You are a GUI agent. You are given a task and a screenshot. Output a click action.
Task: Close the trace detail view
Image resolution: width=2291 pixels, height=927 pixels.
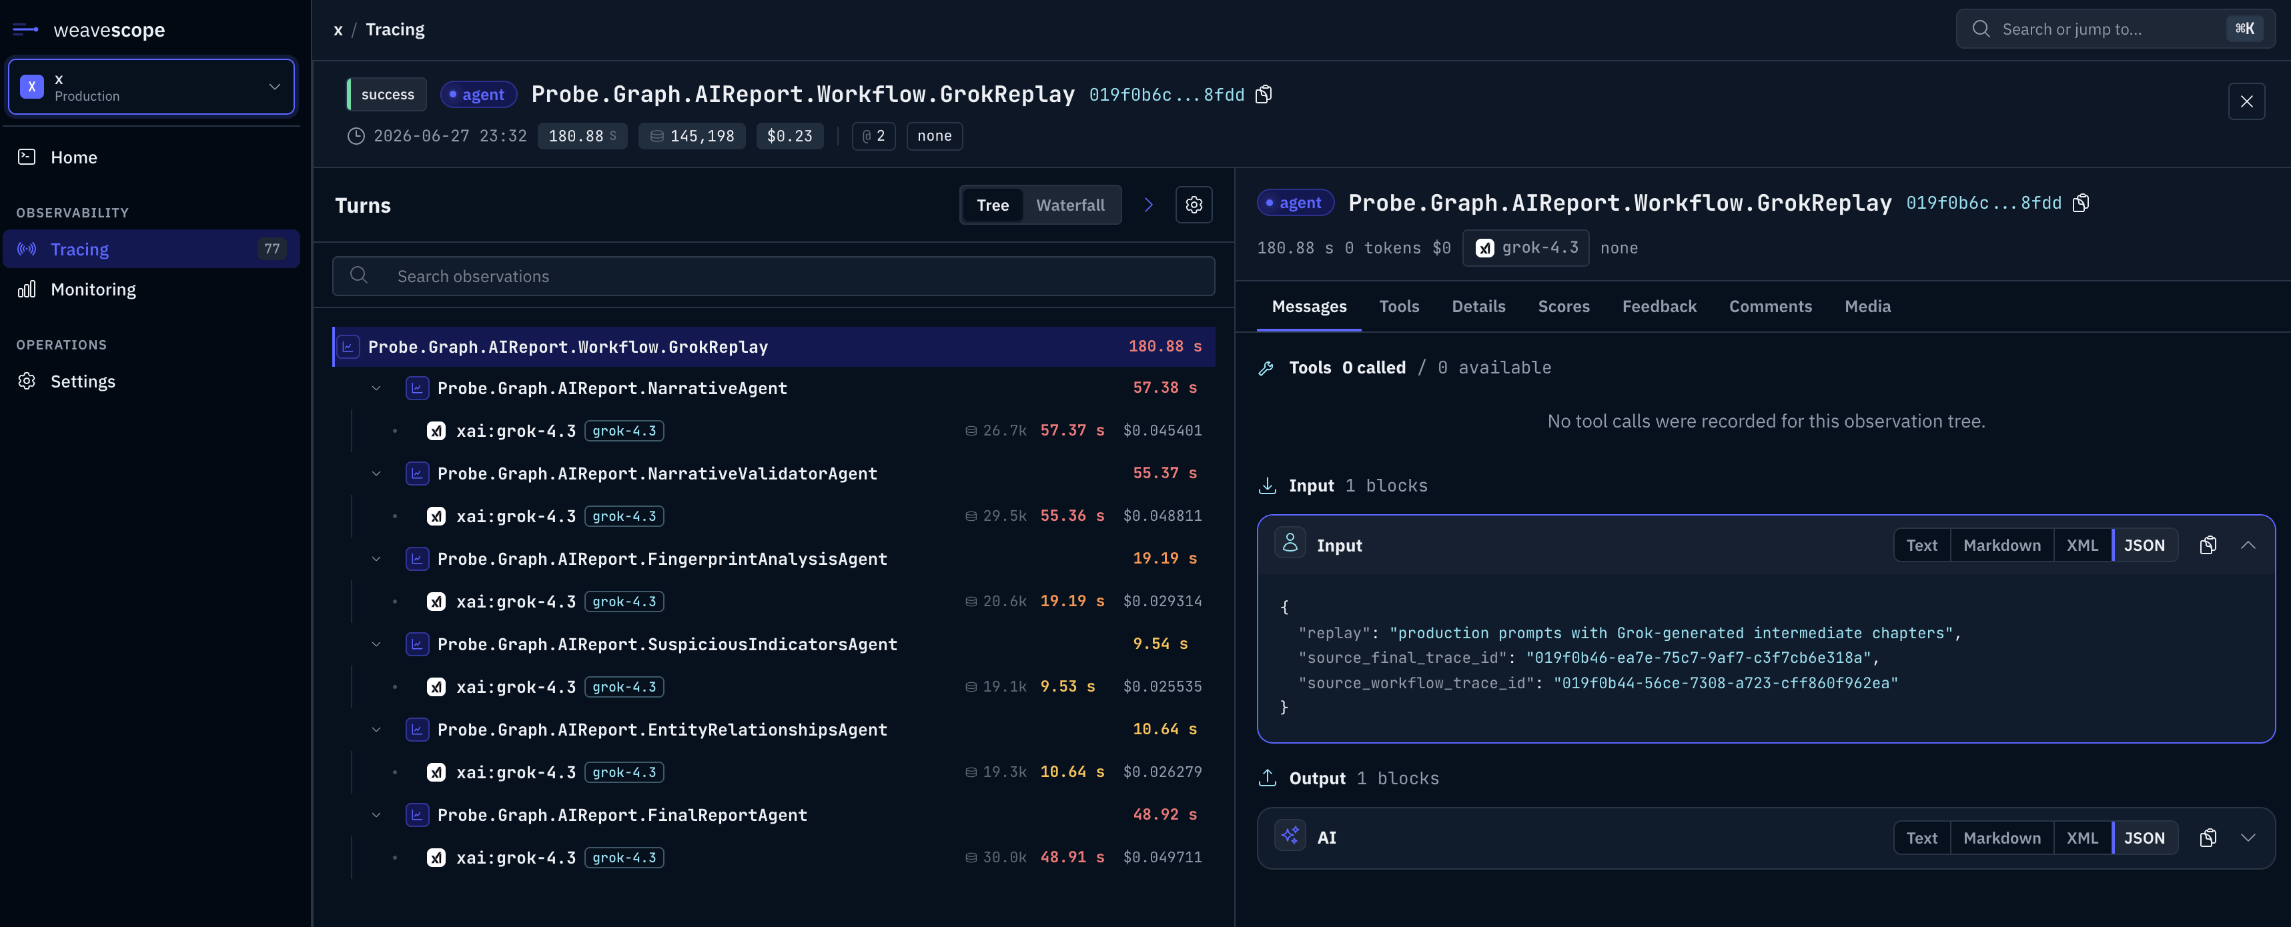click(2246, 101)
